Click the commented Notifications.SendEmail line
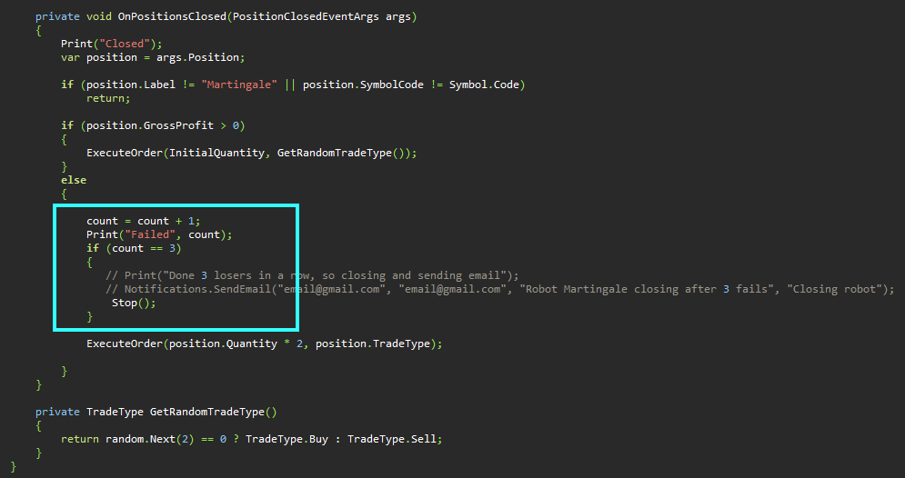The width and height of the screenshot is (905, 478). click(500, 289)
